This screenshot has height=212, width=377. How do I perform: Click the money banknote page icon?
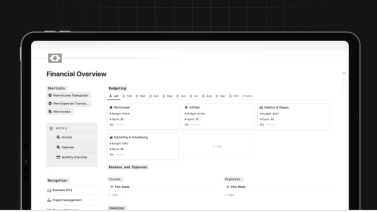[55, 58]
